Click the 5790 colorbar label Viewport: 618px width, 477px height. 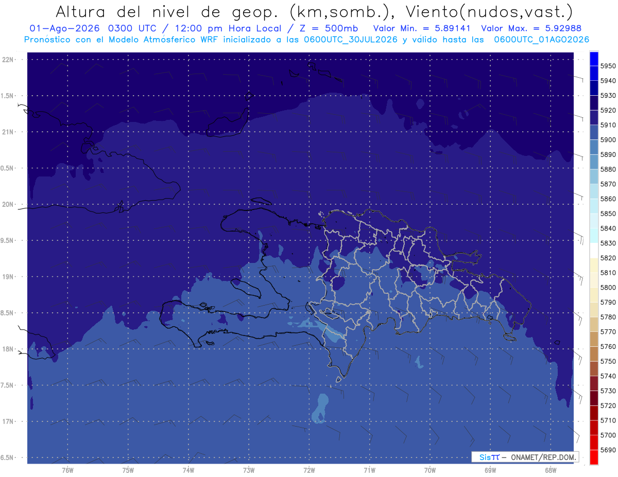[x=608, y=302]
